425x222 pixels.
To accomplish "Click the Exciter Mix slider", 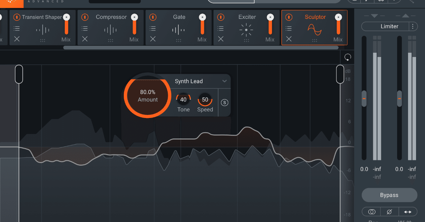I will [x=270, y=24].
